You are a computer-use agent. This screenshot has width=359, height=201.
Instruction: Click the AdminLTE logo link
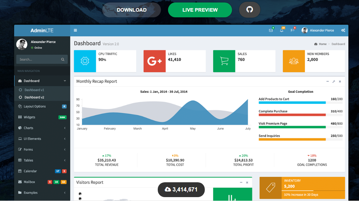pos(42,30)
